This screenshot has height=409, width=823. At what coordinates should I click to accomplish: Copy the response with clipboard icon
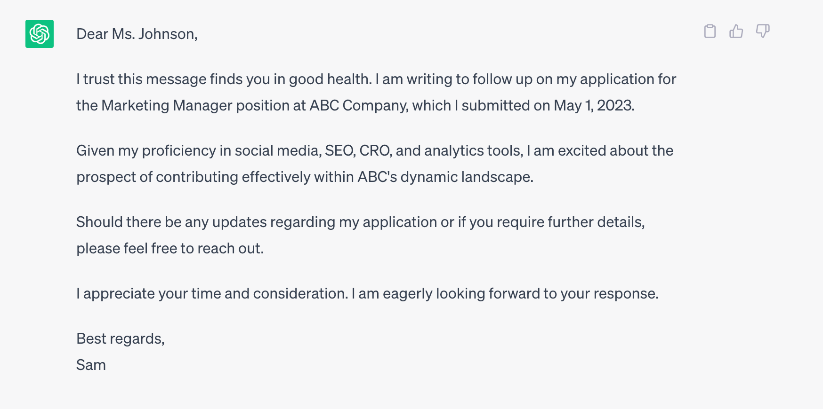click(x=710, y=31)
